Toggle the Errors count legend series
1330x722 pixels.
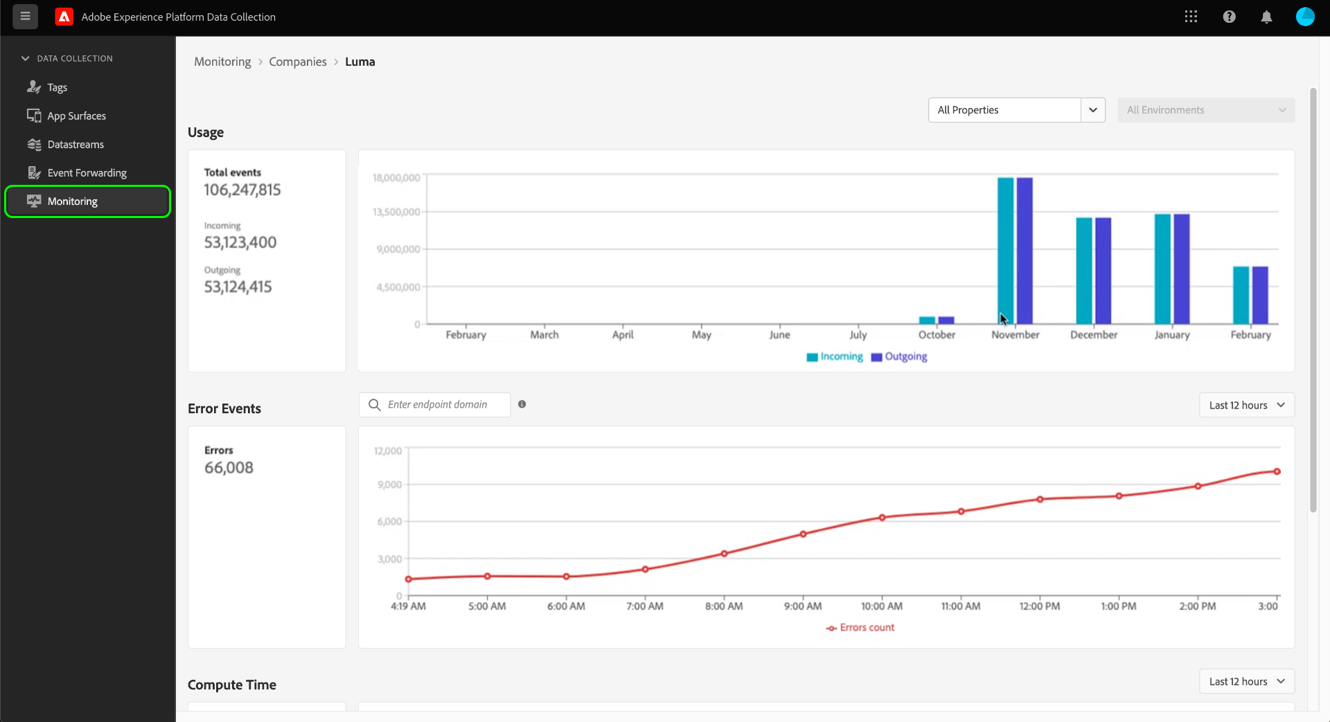click(860, 627)
